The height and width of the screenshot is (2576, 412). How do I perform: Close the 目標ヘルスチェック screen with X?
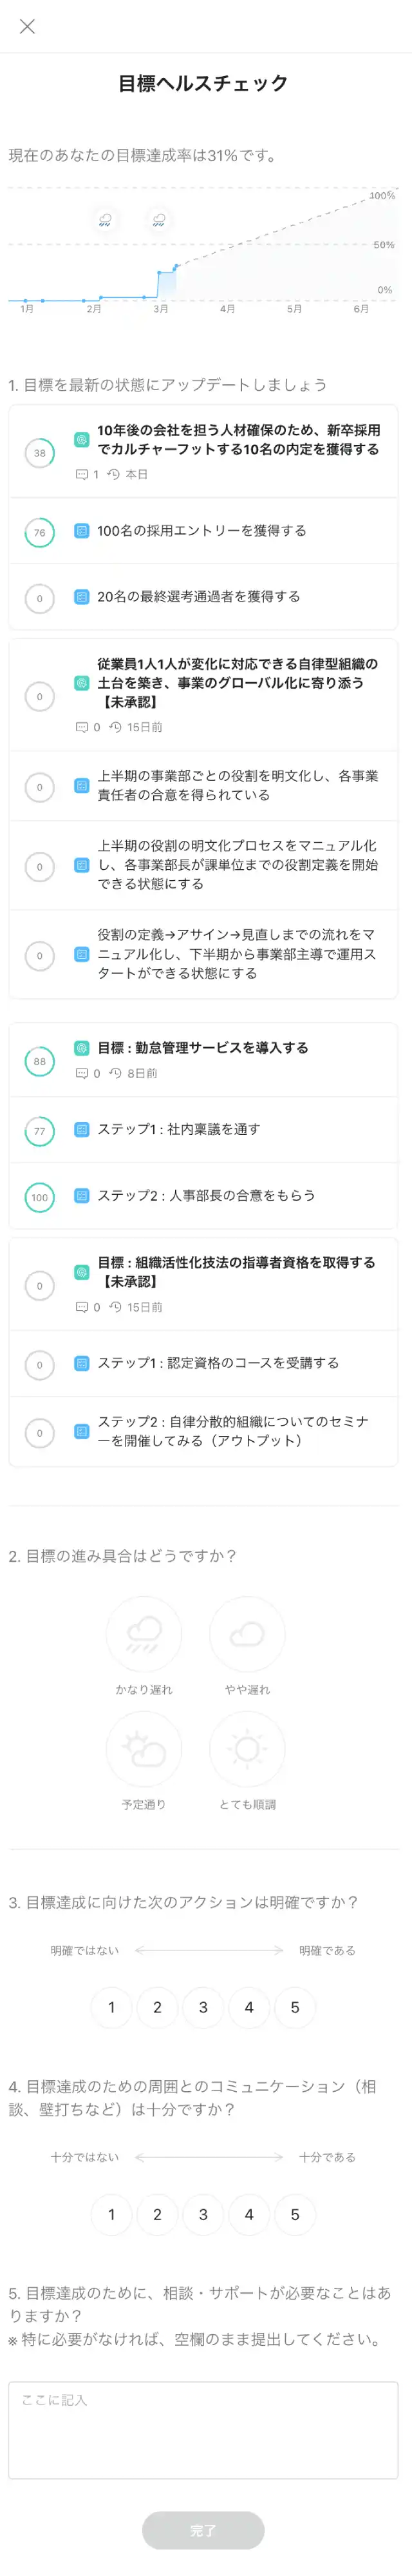pyautogui.click(x=27, y=27)
